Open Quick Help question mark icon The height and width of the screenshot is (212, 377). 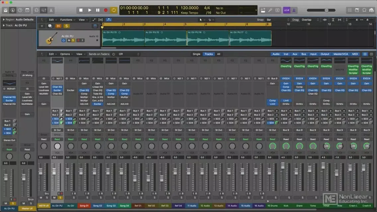point(20,10)
